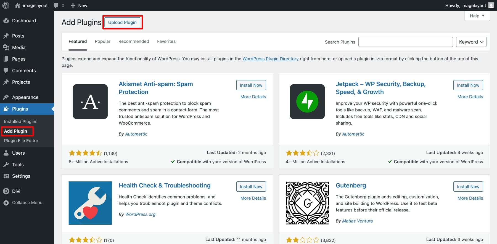Click the WordPress logo in admin bar

(x=6, y=5)
